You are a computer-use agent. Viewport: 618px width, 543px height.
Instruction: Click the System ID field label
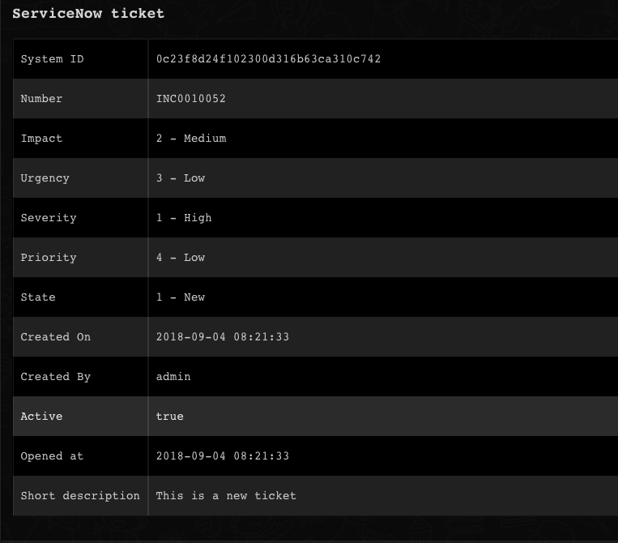52,59
